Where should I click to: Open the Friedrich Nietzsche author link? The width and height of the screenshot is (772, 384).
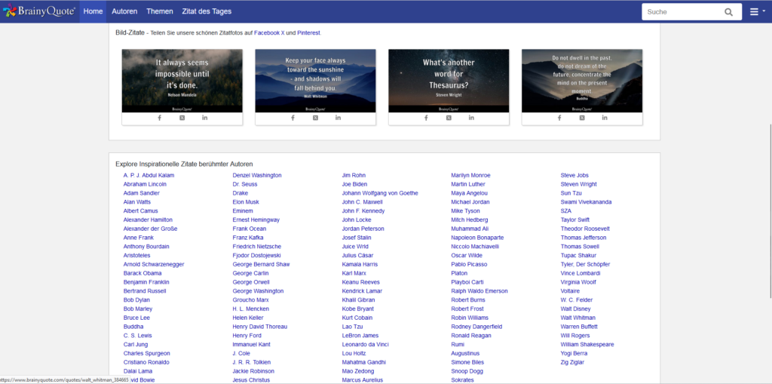(x=256, y=247)
